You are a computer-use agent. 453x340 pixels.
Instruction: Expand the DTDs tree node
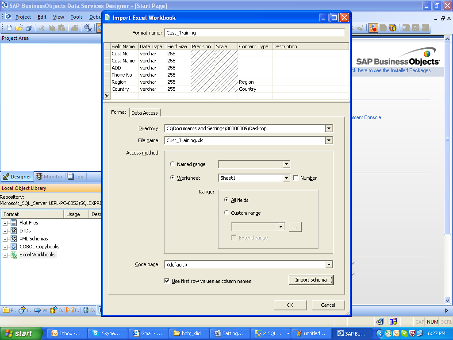(x=5, y=231)
